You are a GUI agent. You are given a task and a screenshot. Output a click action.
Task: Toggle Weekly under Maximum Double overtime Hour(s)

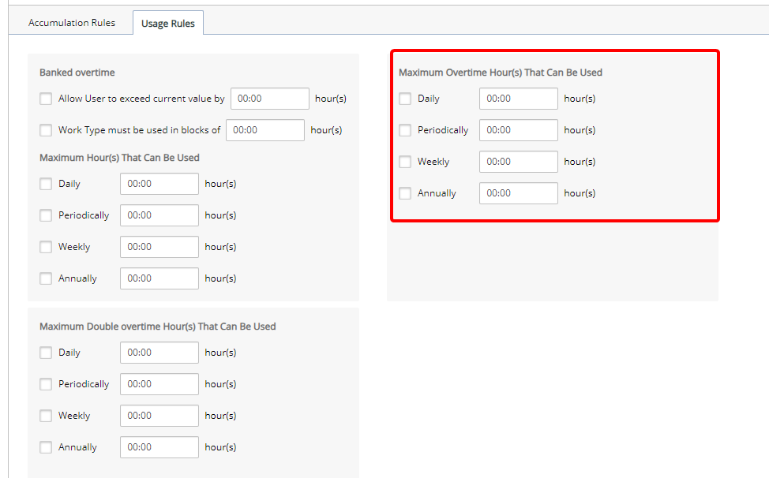46,416
